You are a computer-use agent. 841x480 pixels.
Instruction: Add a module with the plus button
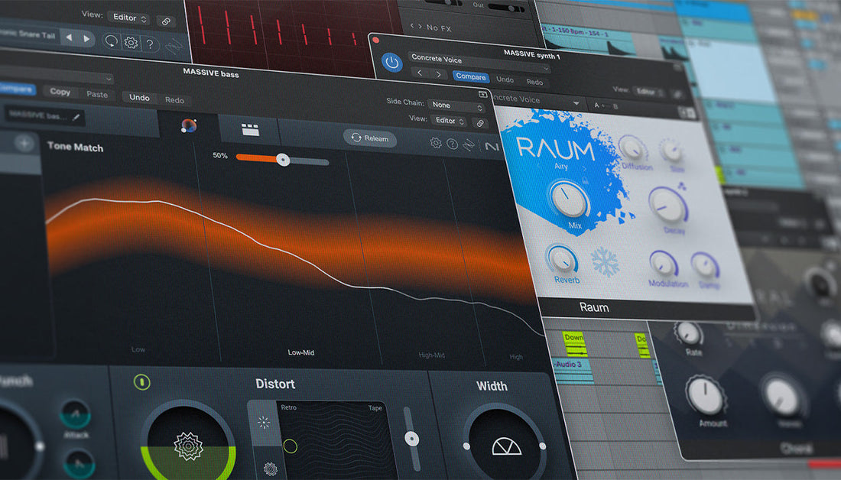point(24,143)
